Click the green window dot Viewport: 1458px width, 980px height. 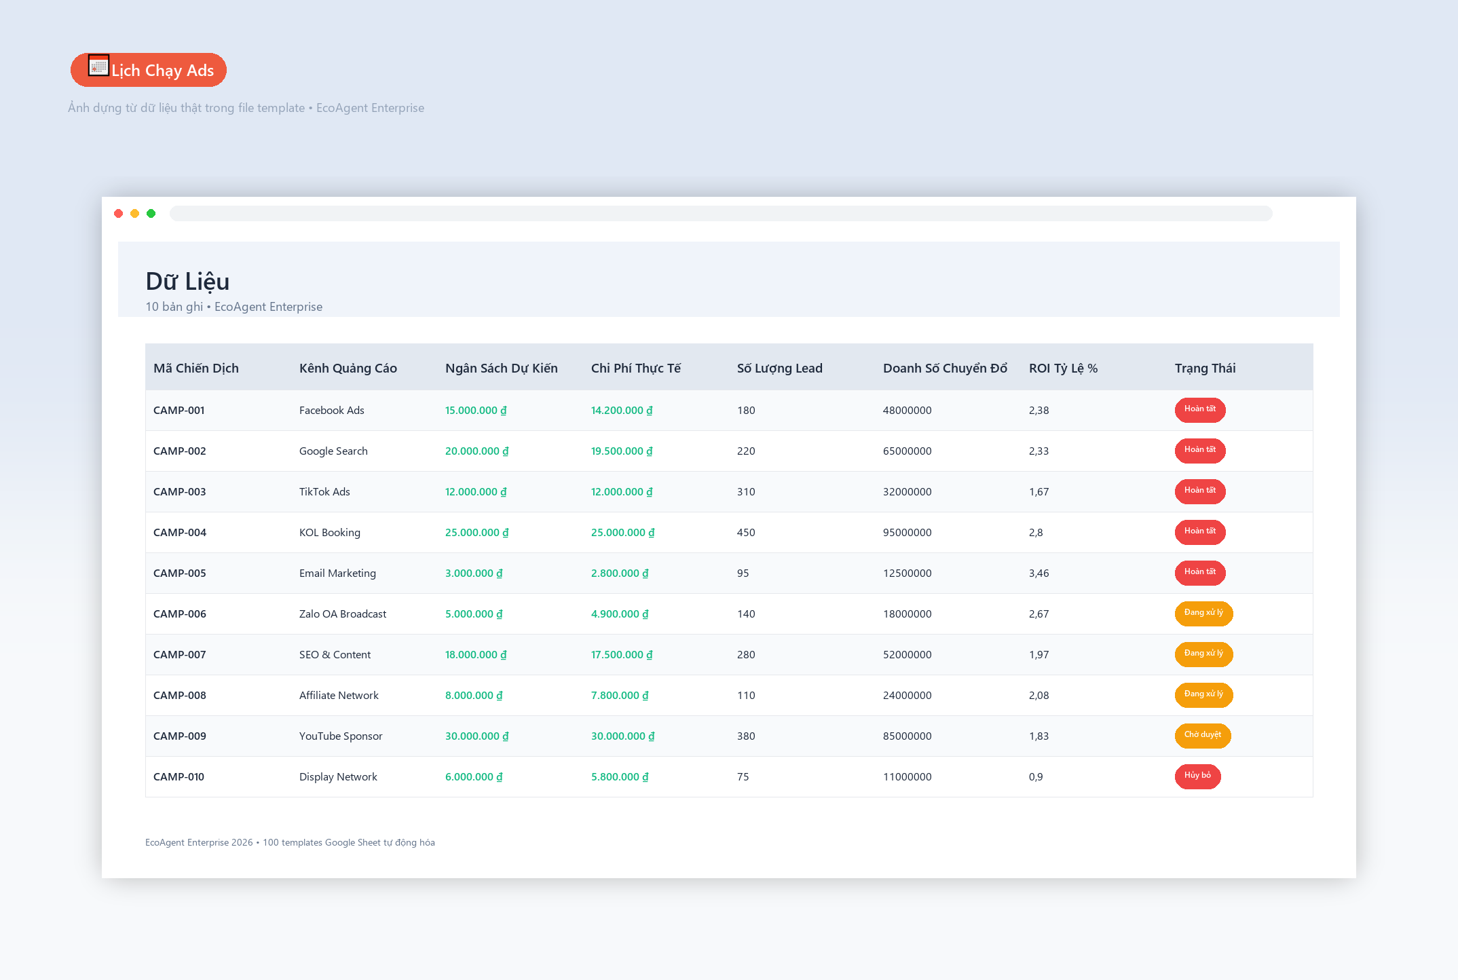click(151, 214)
